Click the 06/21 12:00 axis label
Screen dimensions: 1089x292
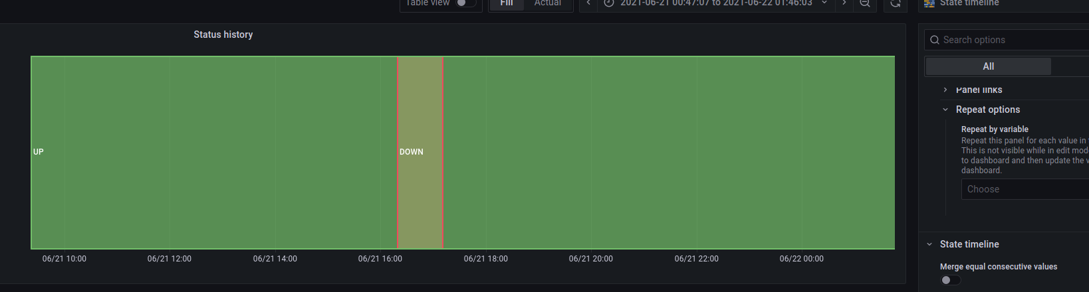coord(170,259)
